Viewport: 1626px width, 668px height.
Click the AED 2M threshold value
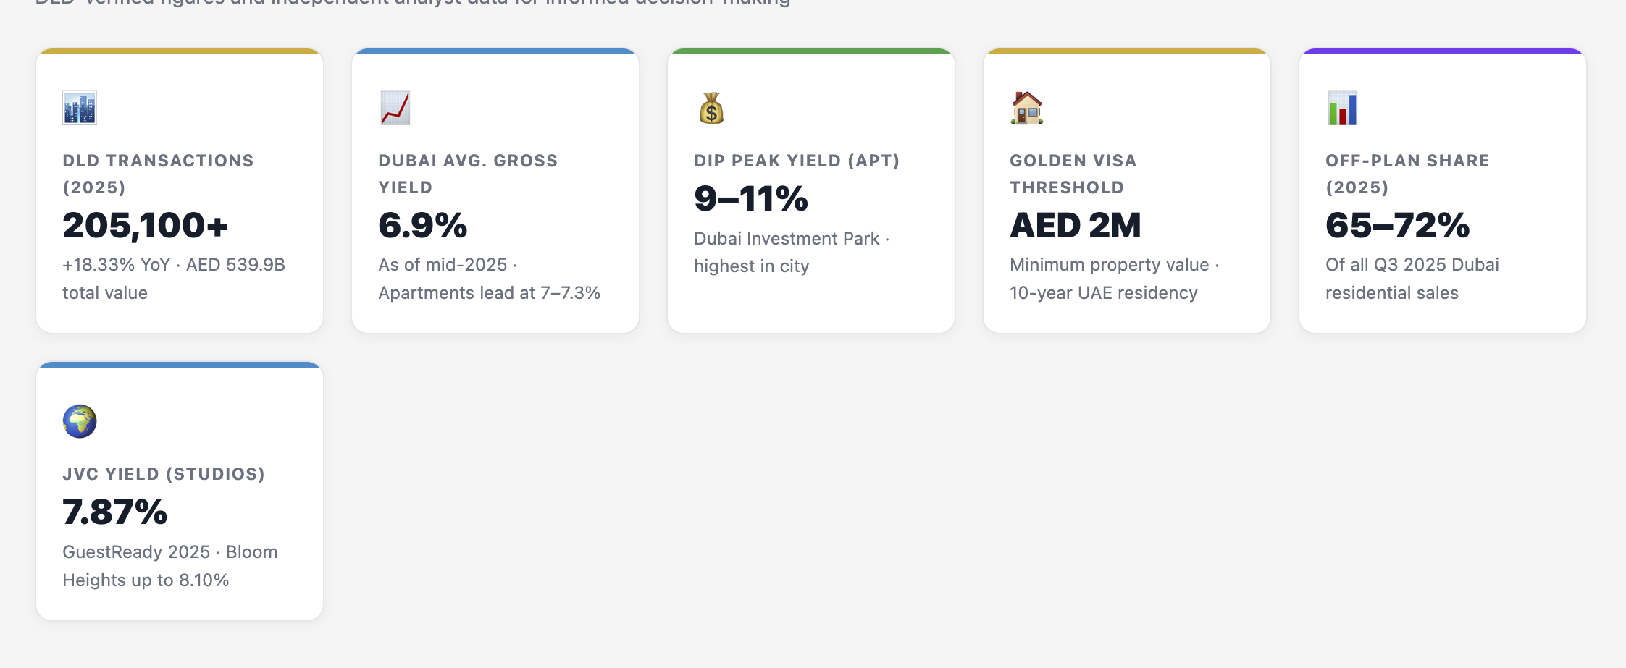pyautogui.click(x=1076, y=225)
